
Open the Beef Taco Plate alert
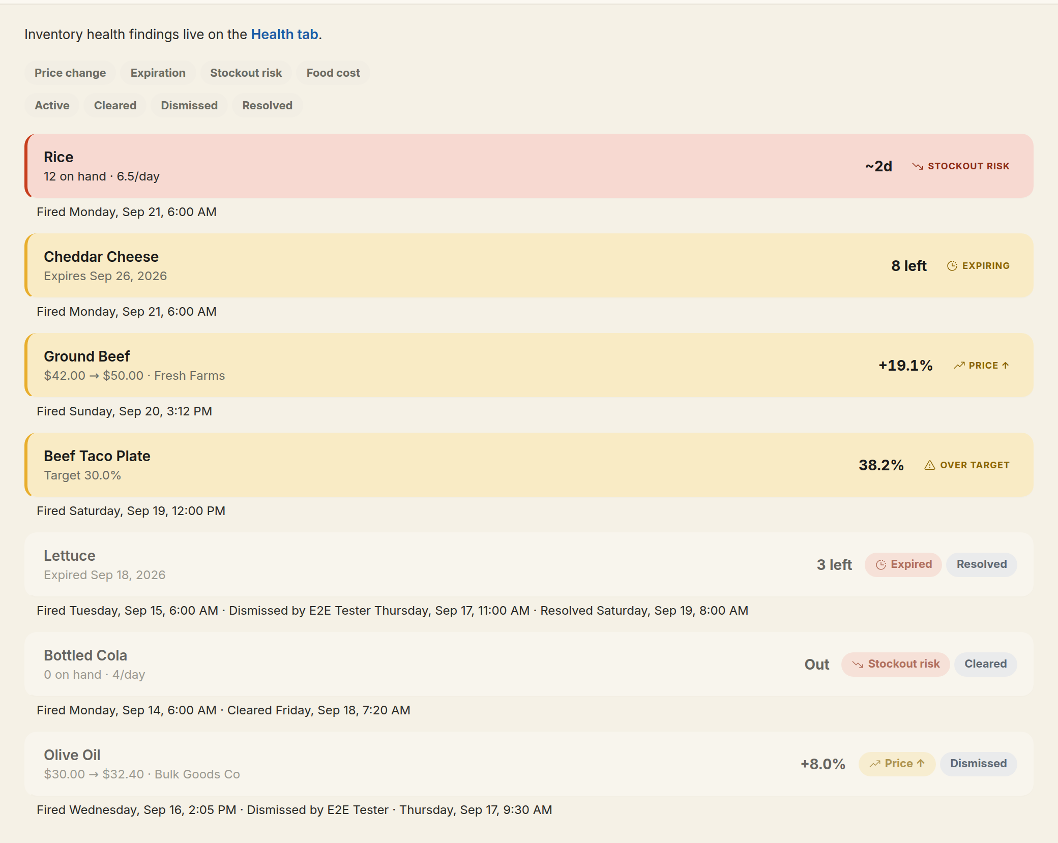[529, 465]
